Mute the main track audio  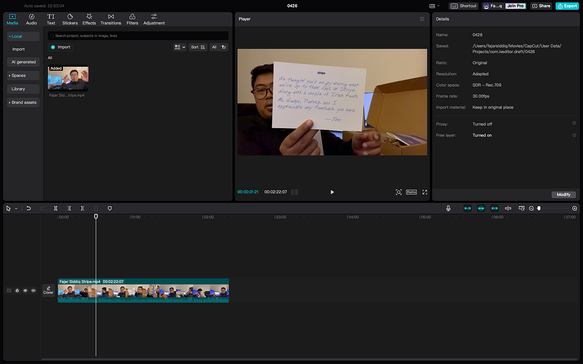(33, 290)
